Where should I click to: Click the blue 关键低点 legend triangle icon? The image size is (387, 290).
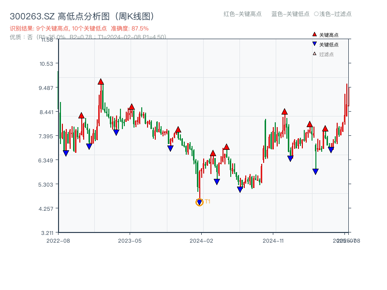coord(314,44)
